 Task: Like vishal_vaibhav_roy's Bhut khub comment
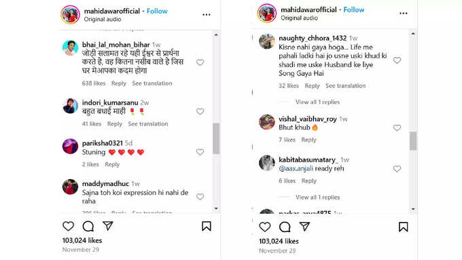[x=397, y=128]
